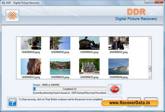
Task: Close the DDR window
Action: tap(159, 2)
